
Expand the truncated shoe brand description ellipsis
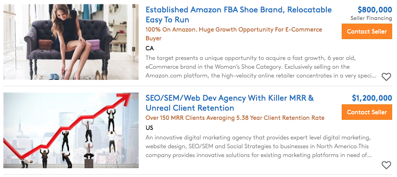[x=374, y=76]
